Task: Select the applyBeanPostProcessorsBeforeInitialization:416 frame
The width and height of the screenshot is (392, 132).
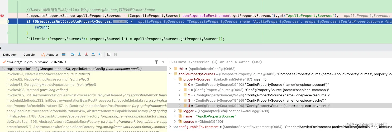Action: 83,111
